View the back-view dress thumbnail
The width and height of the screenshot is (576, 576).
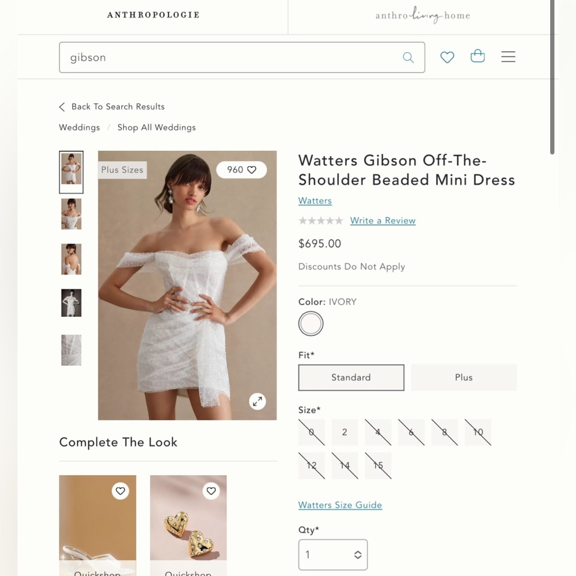71,259
